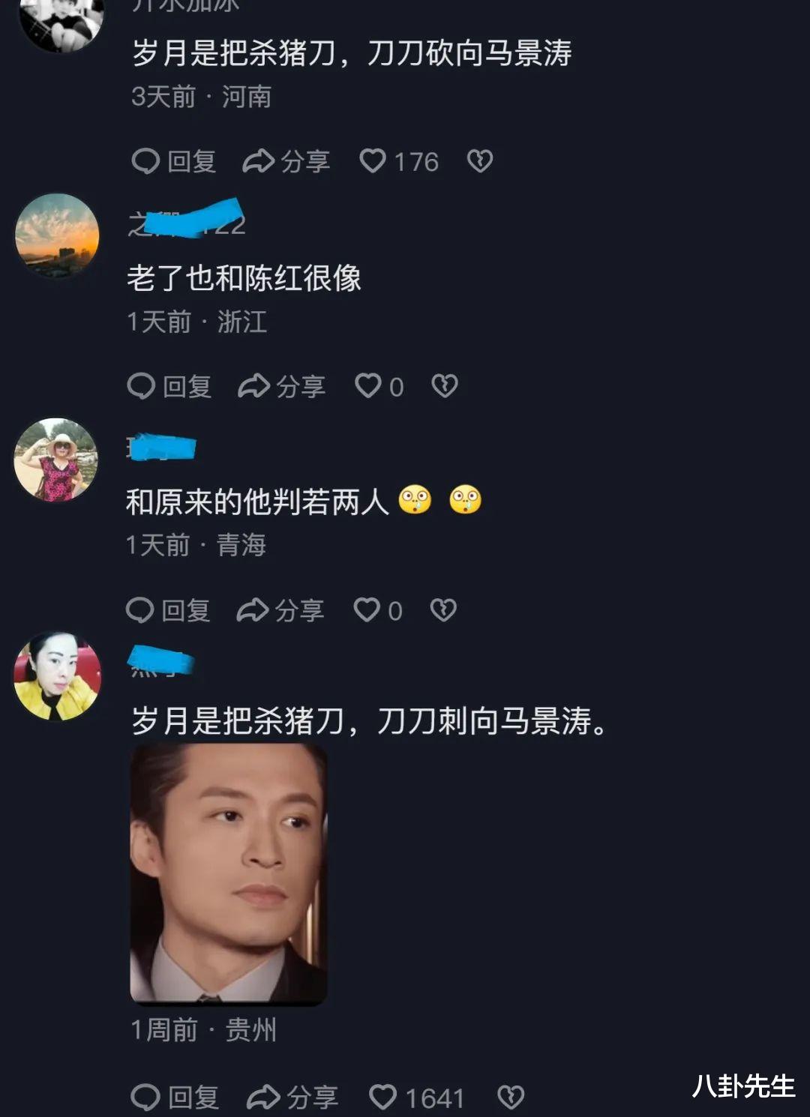
Task: Like the 判若两人 comment from 青海
Action: [x=367, y=610]
